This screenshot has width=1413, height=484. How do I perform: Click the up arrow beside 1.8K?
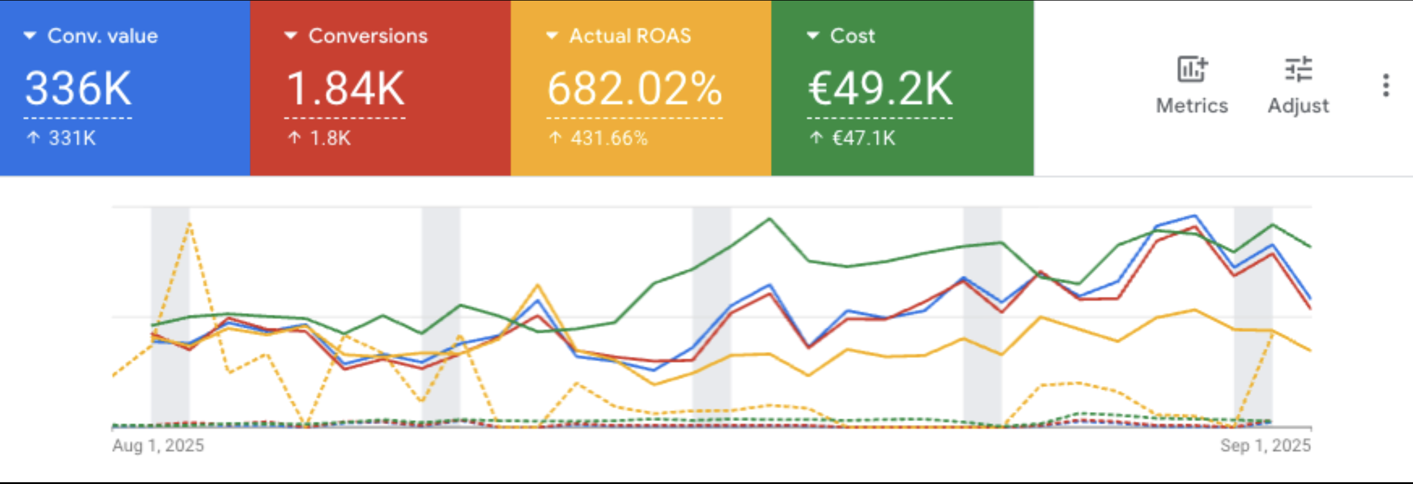(x=295, y=138)
